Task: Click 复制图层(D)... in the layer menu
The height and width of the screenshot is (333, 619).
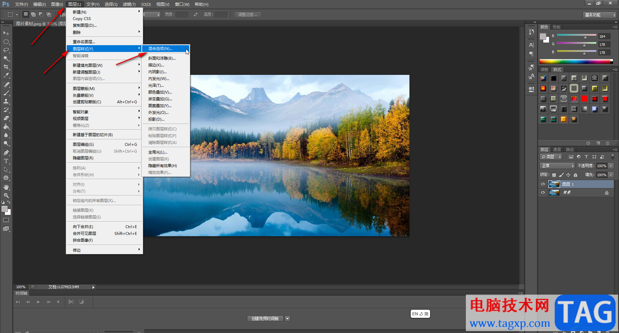Action: coord(104,25)
